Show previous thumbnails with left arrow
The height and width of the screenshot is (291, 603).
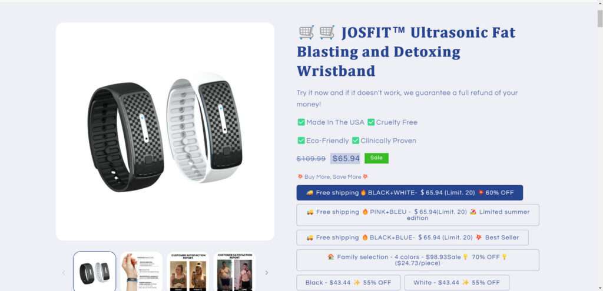[64, 273]
